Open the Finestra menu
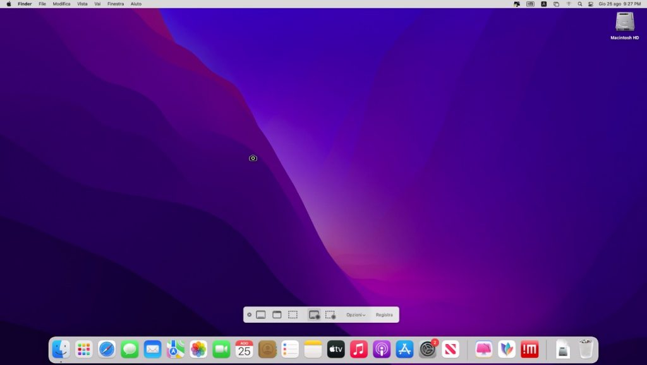647x365 pixels. click(116, 4)
